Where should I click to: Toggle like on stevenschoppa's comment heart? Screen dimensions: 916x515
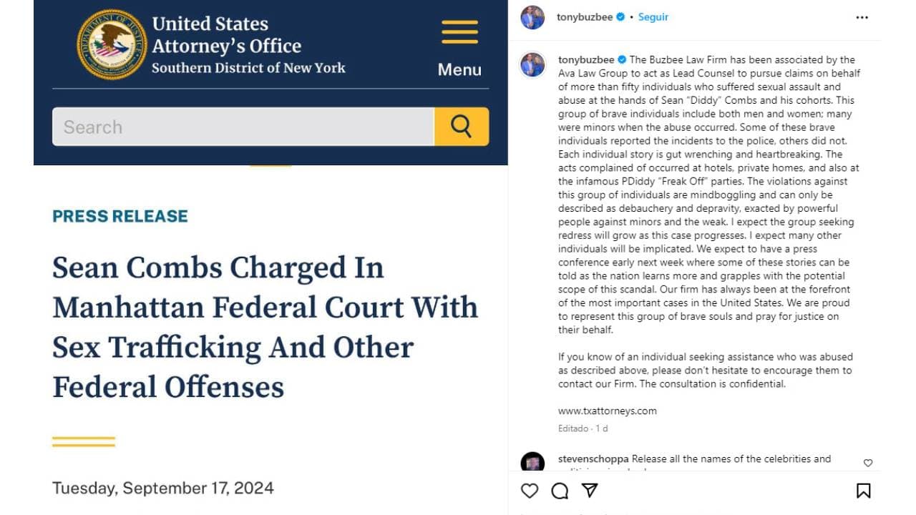[x=868, y=463]
